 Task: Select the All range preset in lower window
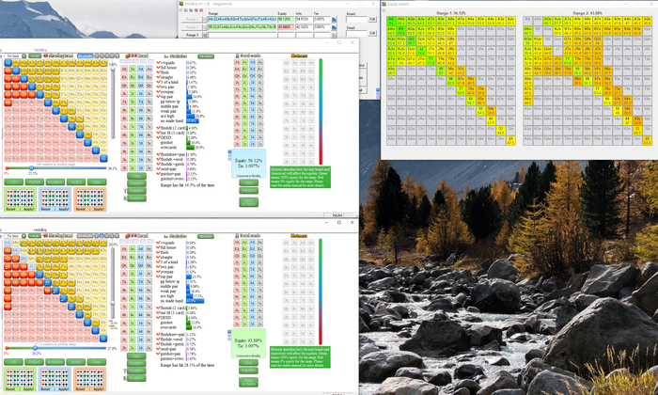point(14,362)
